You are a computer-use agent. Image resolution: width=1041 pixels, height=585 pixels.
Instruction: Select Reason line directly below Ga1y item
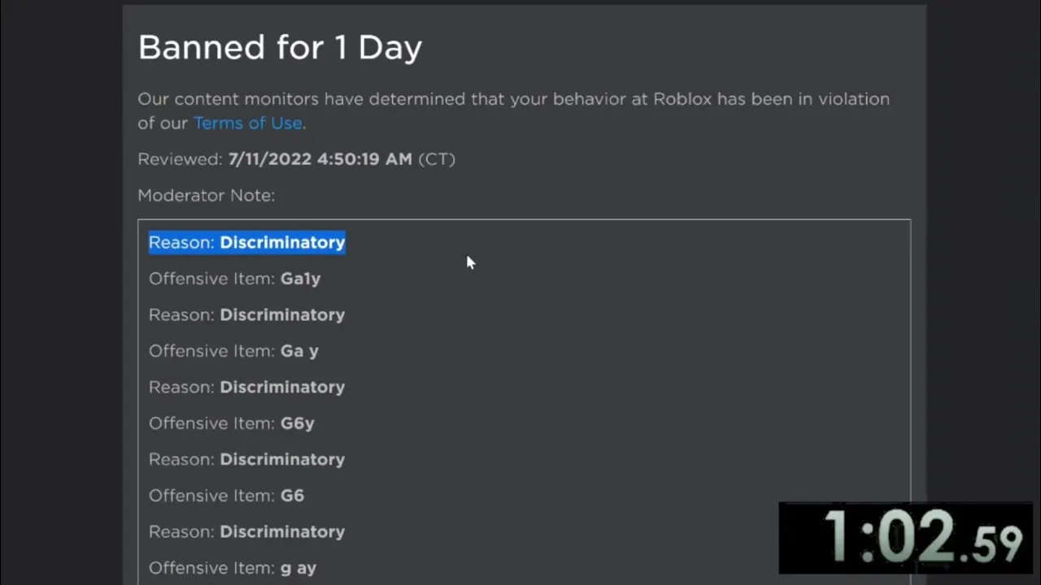tap(247, 315)
